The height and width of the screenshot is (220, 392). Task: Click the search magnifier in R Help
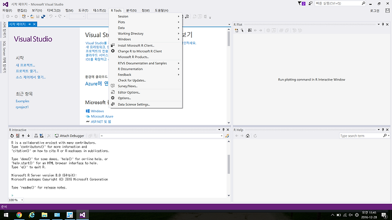(385, 136)
